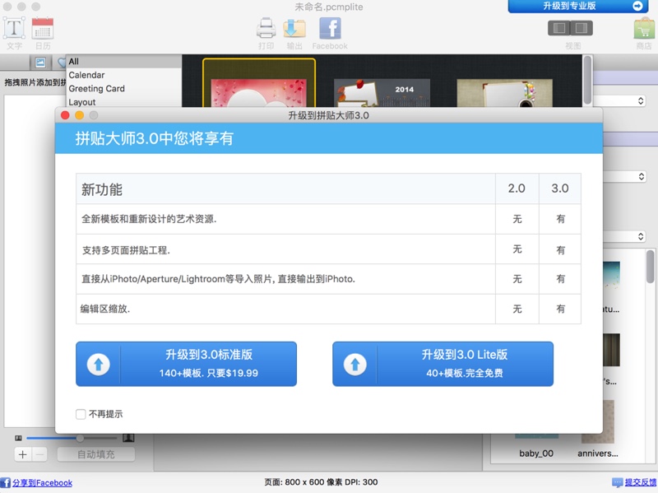658x493 pixels.
Task: Click the template browser scrollbar
Action: (x=587, y=81)
